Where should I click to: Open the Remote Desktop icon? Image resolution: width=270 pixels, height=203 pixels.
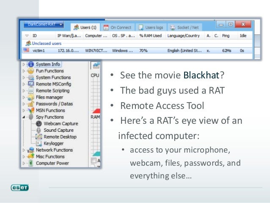point(39,137)
